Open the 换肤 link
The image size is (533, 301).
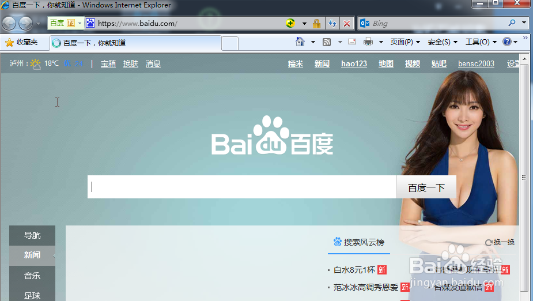pos(131,63)
